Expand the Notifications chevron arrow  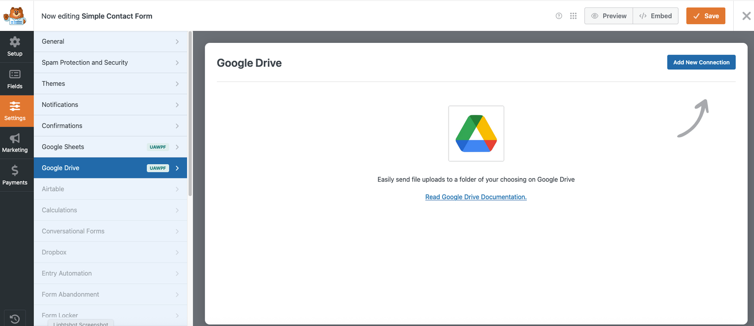177,105
